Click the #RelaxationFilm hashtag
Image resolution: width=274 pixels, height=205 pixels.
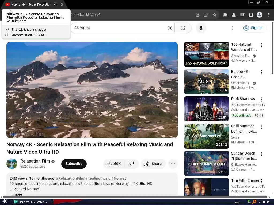tap(70, 178)
